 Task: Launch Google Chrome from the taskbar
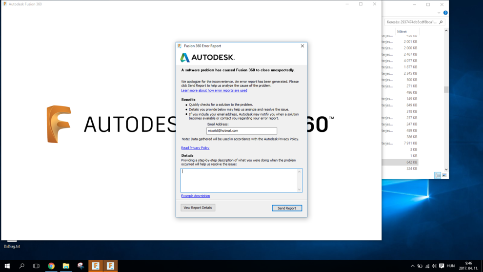click(x=51, y=266)
